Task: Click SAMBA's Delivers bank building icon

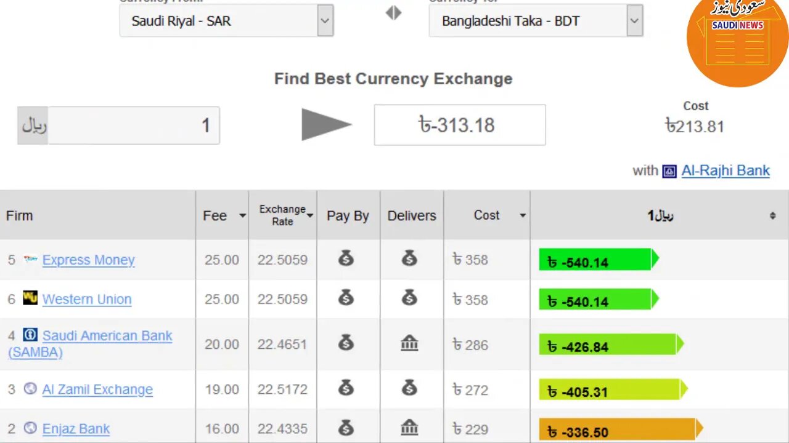Action: point(409,343)
